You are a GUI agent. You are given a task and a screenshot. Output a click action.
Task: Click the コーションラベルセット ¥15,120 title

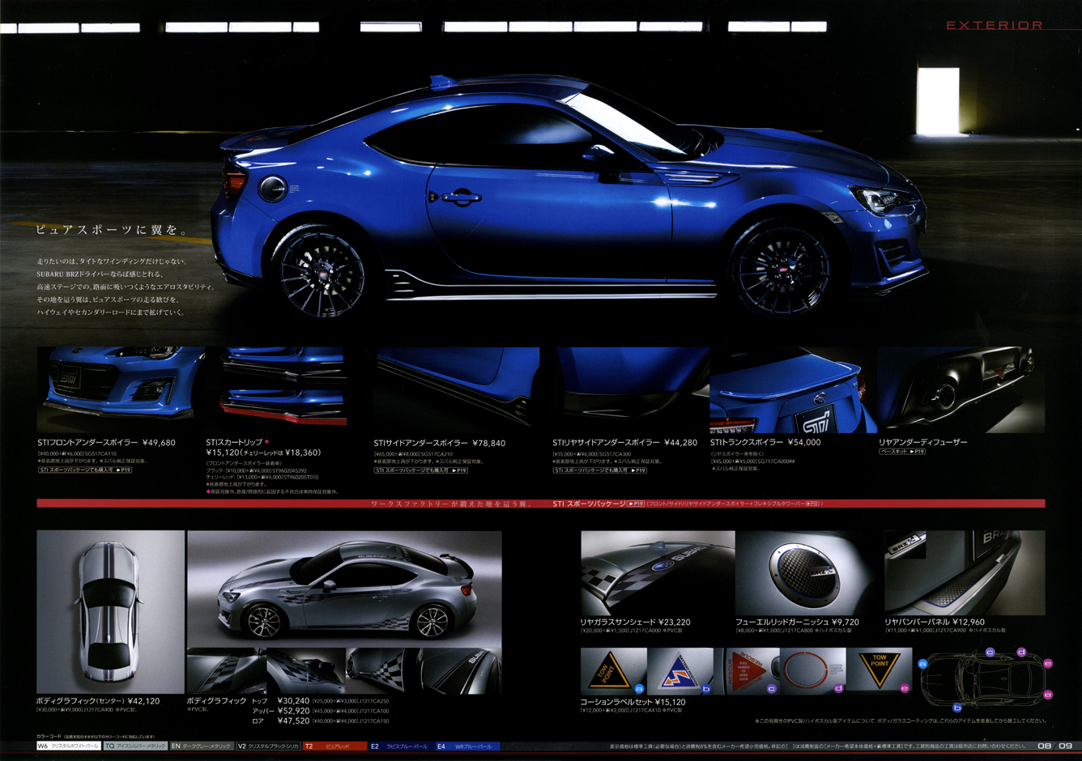[633, 702]
